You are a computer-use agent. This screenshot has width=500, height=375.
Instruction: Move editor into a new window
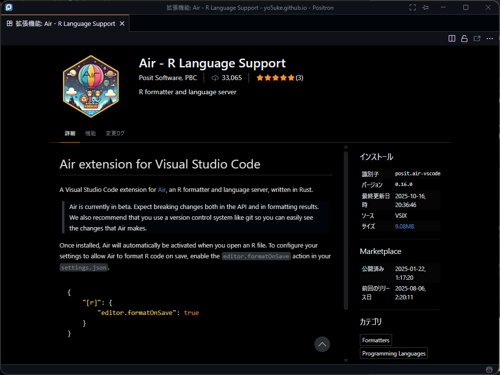click(477, 39)
